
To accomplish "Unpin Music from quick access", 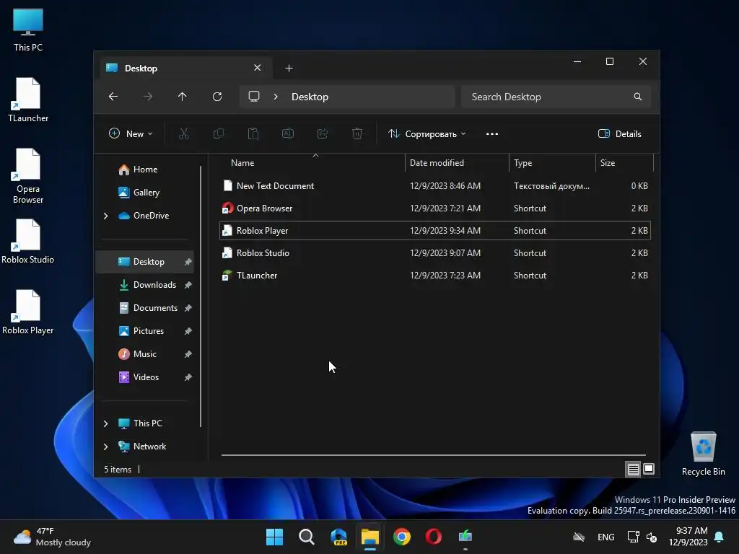I will (x=188, y=354).
